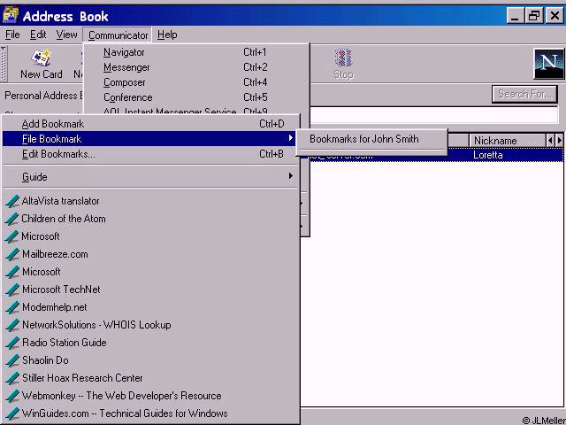Open the Radio Station Guide bookmark
This screenshot has width=566, height=425.
tap(65, 343)
